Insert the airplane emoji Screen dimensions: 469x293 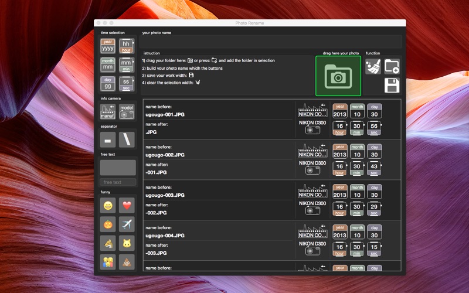click(x=127, y=224)
